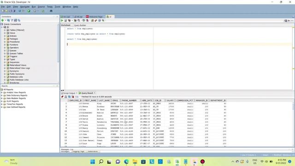Click the eraser Clear icon in worksheet toolbar
The image size is (295, 166).
[96, 20]
